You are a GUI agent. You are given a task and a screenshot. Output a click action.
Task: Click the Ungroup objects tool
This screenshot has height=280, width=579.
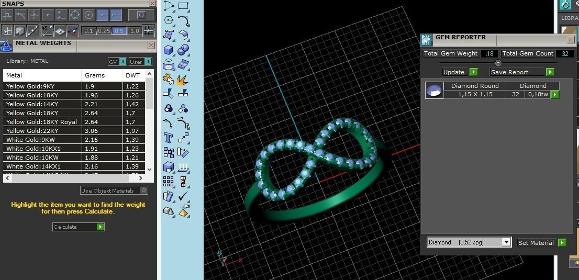point(183,108)
